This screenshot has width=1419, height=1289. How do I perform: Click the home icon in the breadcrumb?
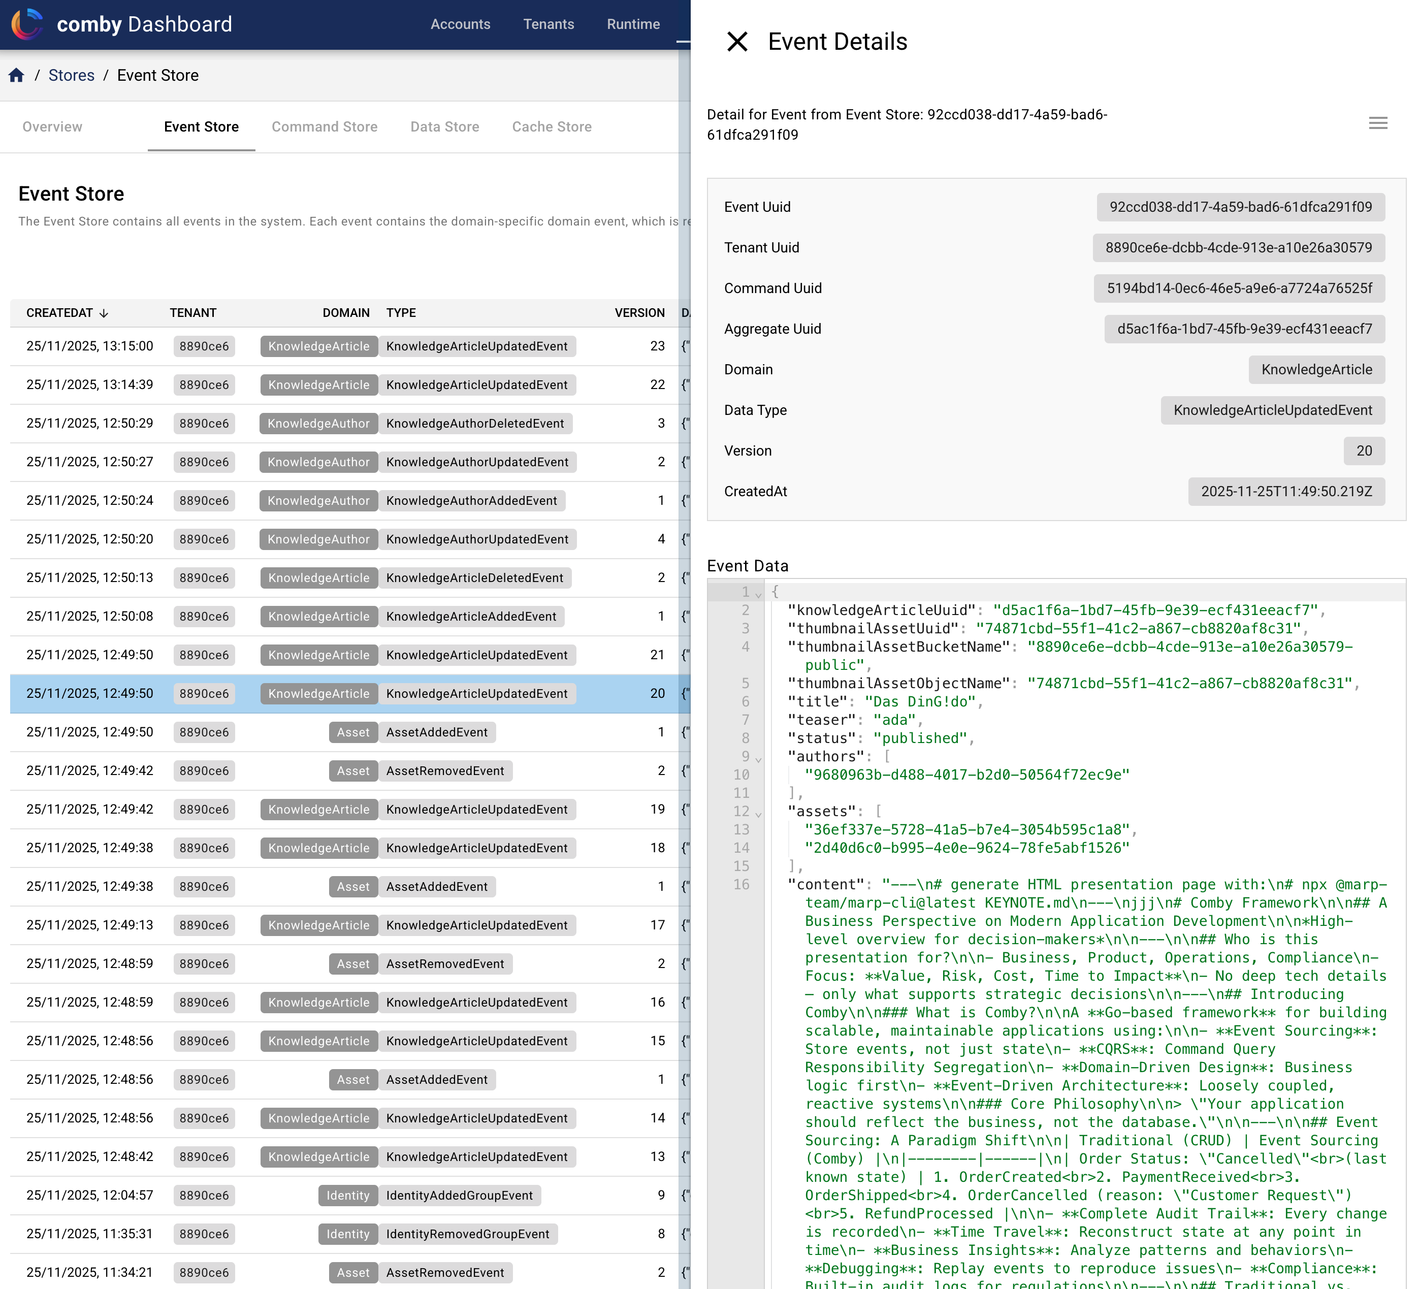click(17, 75)
